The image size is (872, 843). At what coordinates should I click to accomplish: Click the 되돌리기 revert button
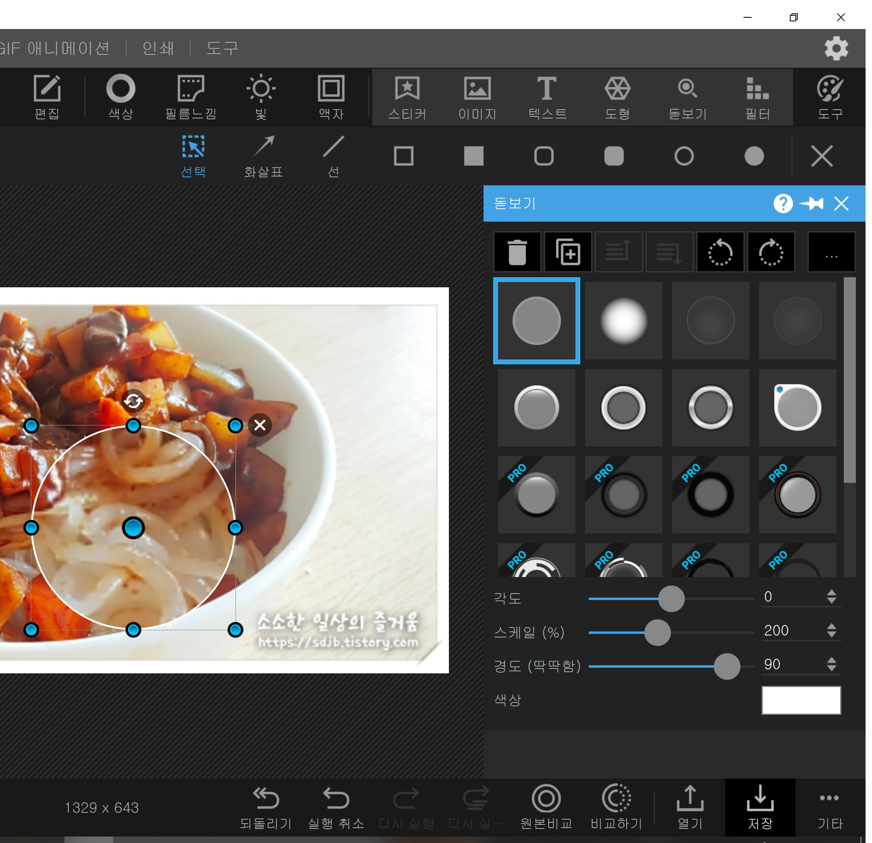(x=266, y=807)
